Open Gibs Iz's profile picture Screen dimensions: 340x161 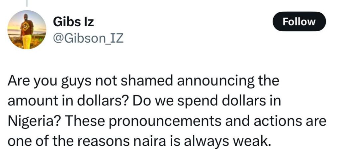tap(27, 30)
